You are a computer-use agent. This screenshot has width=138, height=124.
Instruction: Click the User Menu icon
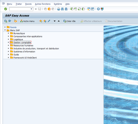pos(6,21)
